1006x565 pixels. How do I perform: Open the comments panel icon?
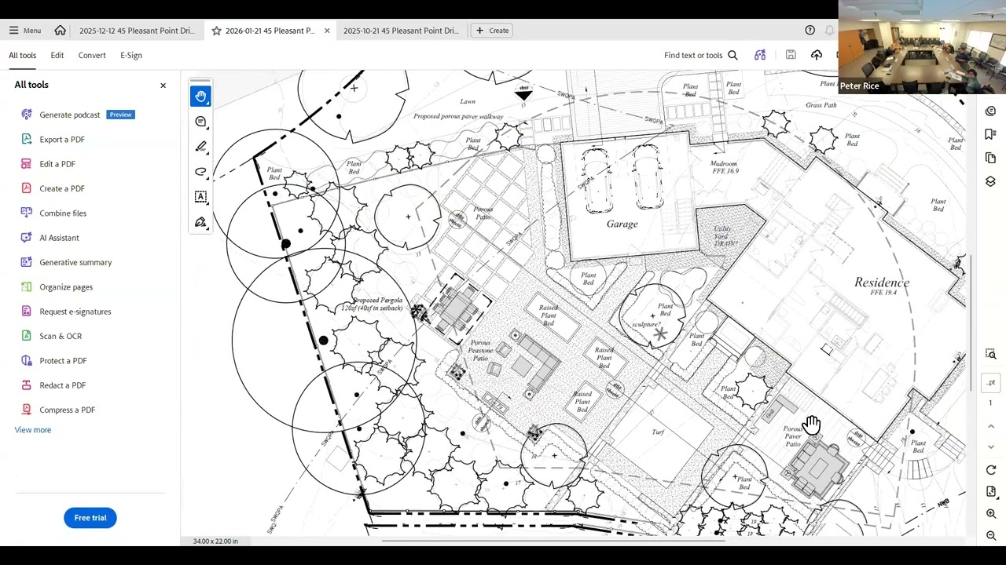coord(990,111)
